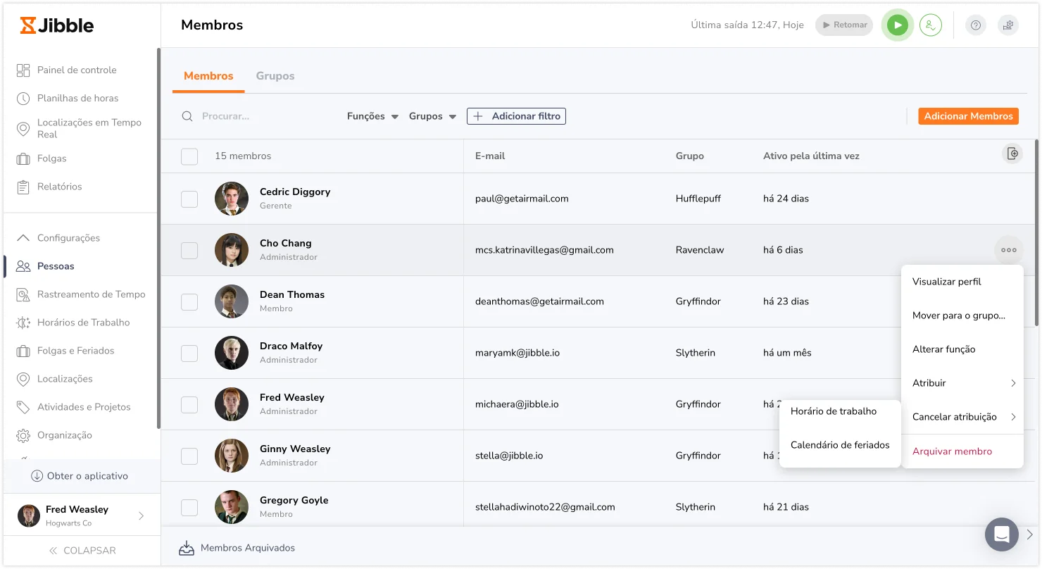Open the settings gear icon in top bar
The image size is (1042, 569).
tap(1008, 25)
